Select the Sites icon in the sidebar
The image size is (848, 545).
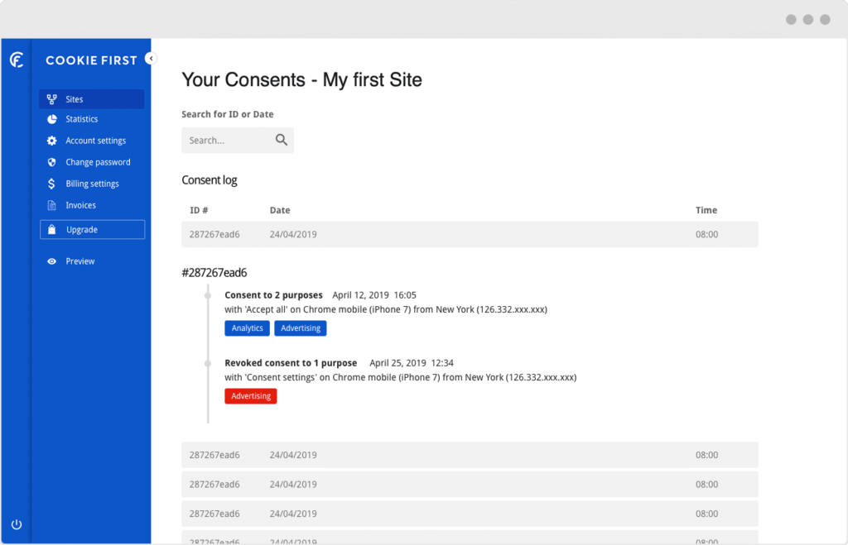tap(53, 98)
